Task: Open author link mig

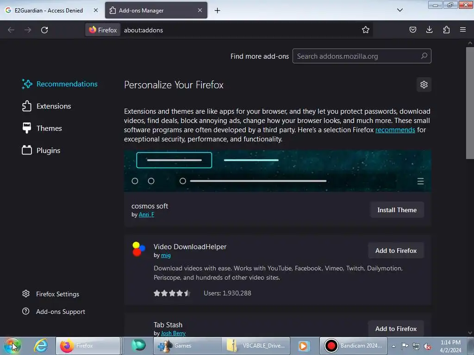Action: tap(166, 255)
